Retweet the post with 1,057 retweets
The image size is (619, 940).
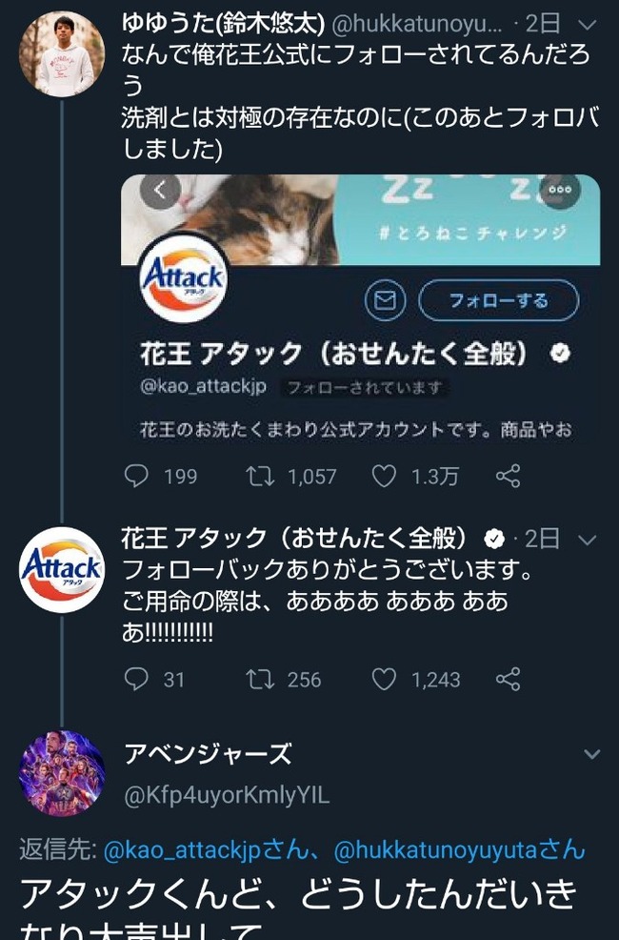pos(260,476)
